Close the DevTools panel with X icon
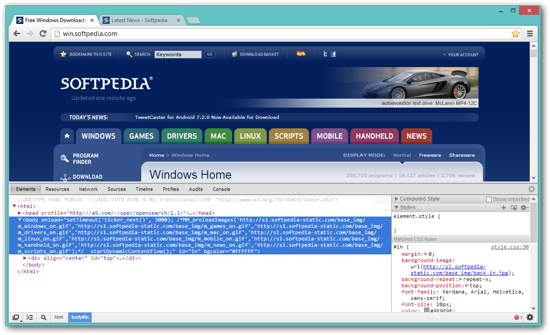The image size is (550, 335). pyautogui.click(x=532, y=189)
